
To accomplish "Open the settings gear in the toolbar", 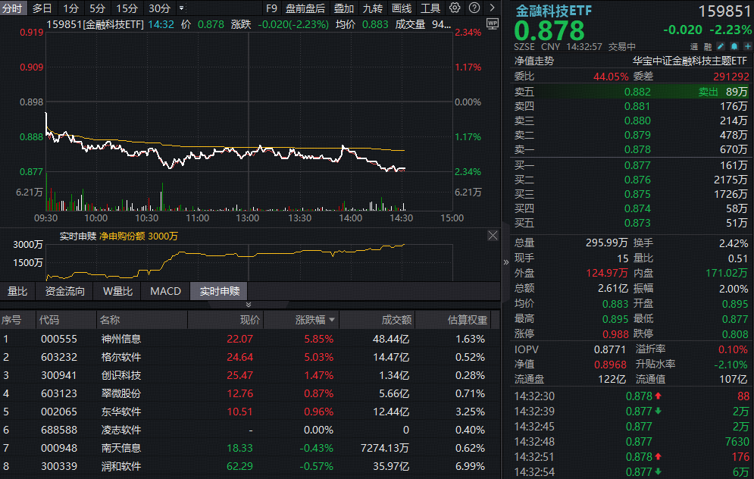I will 453,8.
